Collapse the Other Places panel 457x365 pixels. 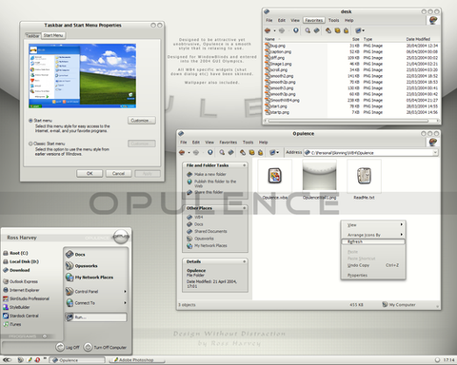pos(245,208)
